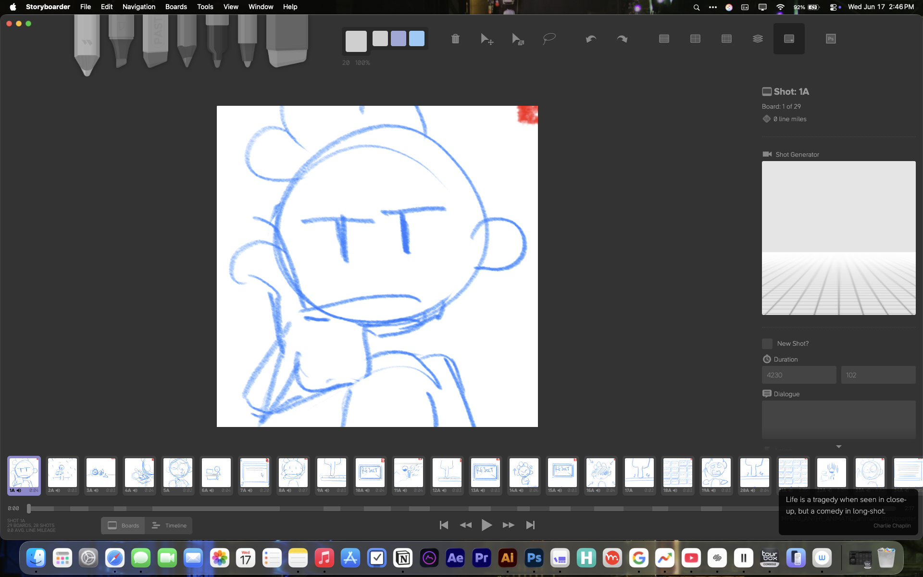Go to the next board with fast-forward
This screenshot has height=577, width=923.
tap(508, 525)
